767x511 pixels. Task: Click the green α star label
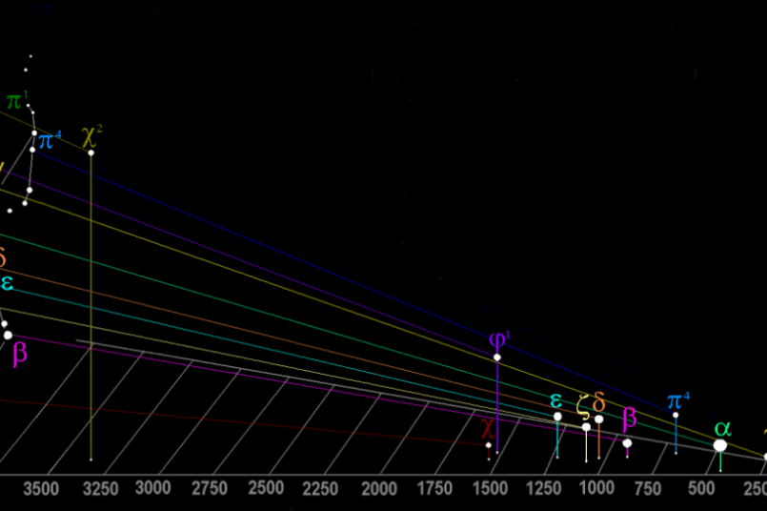coord(722,427)
